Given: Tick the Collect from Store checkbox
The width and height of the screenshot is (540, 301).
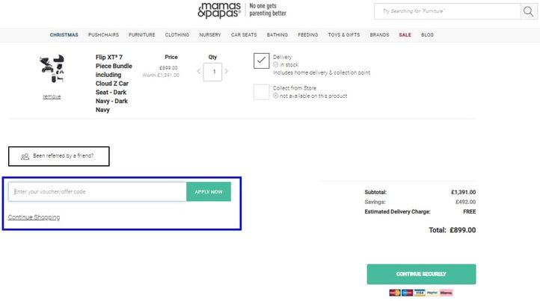Looking at the screenshot, I should tap(261, 92).
